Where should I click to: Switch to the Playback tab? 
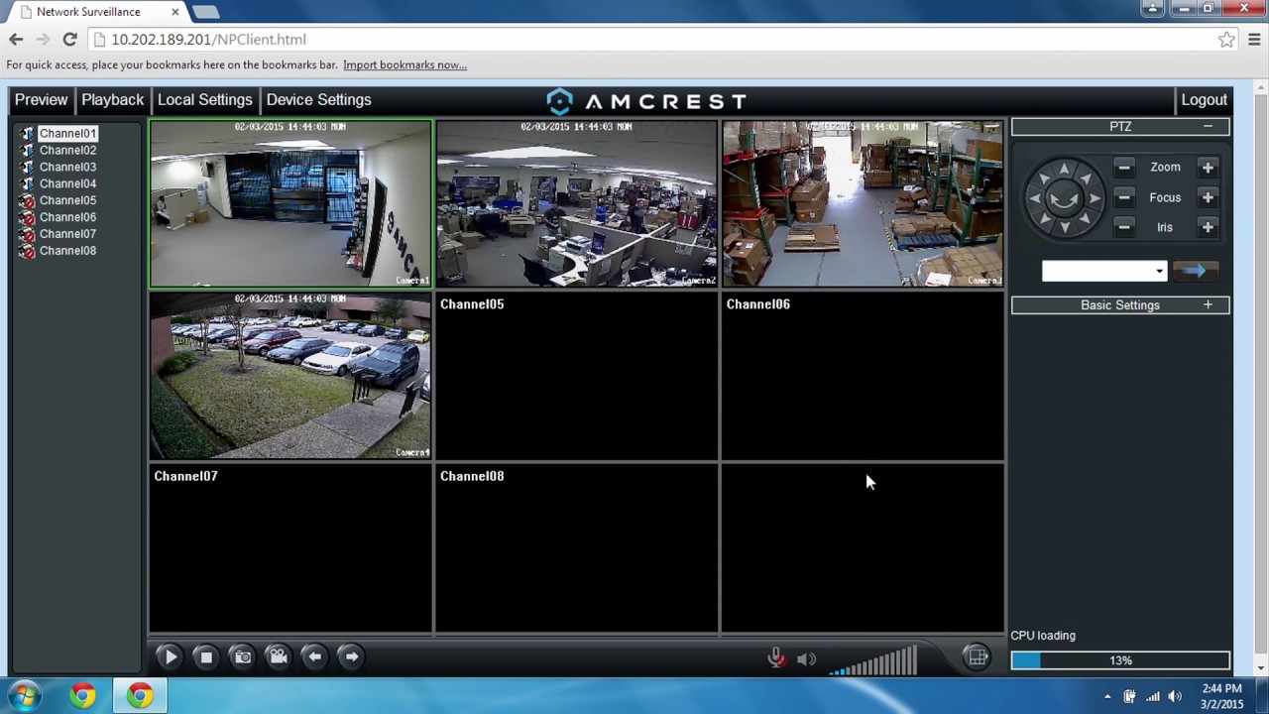112,100
